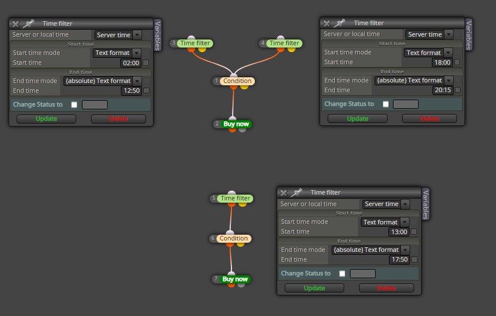496x316 pixels.
Task: Click Delete in the 02:00 panel
Action: tap(119, 119)
